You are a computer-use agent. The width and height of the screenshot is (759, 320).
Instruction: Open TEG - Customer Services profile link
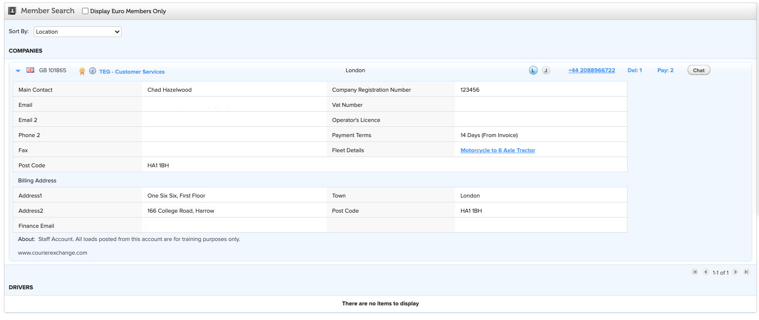132,72
